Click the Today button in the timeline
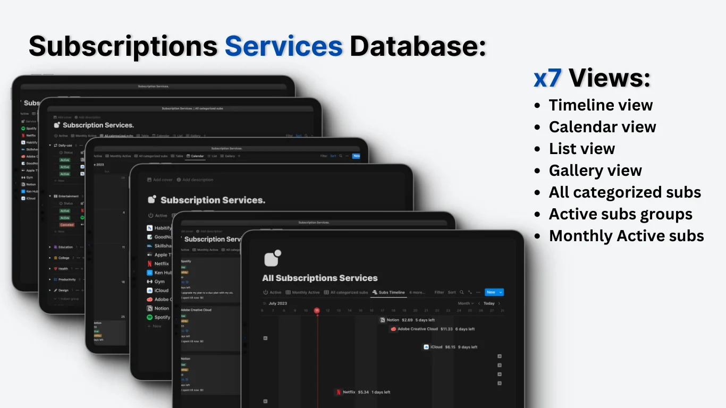 (x=489, y=303)
